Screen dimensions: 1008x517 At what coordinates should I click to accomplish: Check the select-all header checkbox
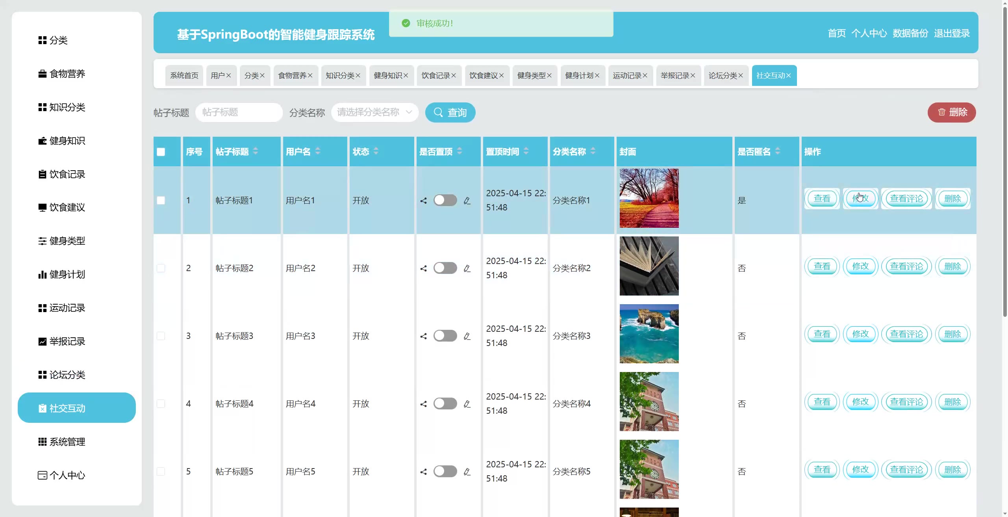point(161,152)
